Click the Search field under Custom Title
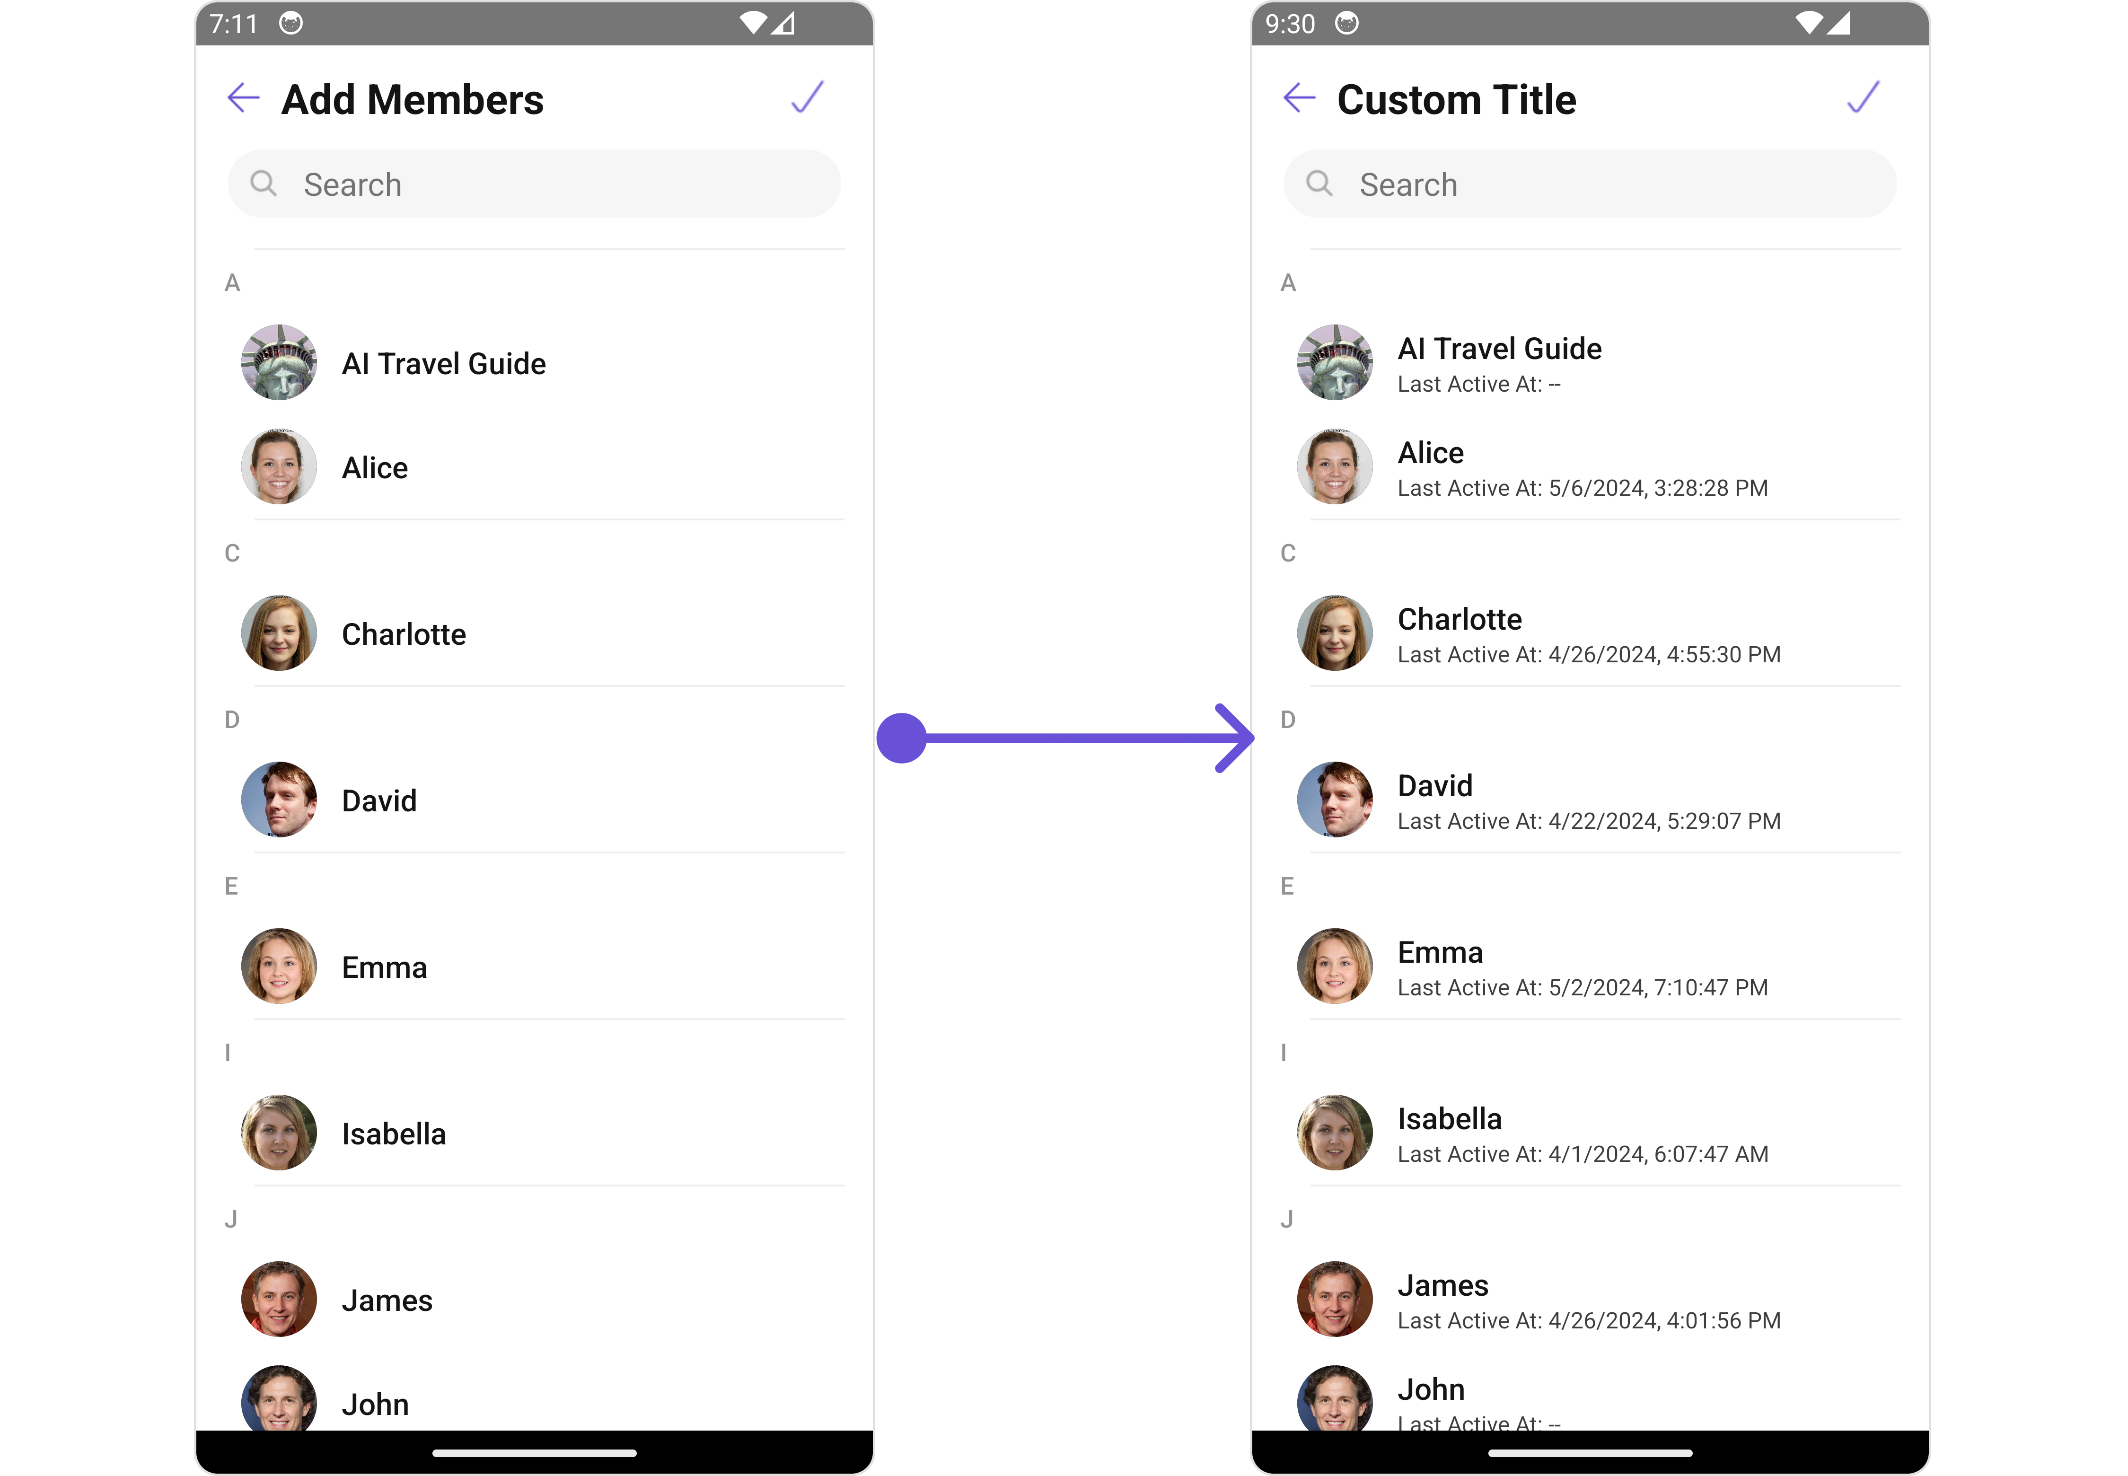 (1590, 184)
